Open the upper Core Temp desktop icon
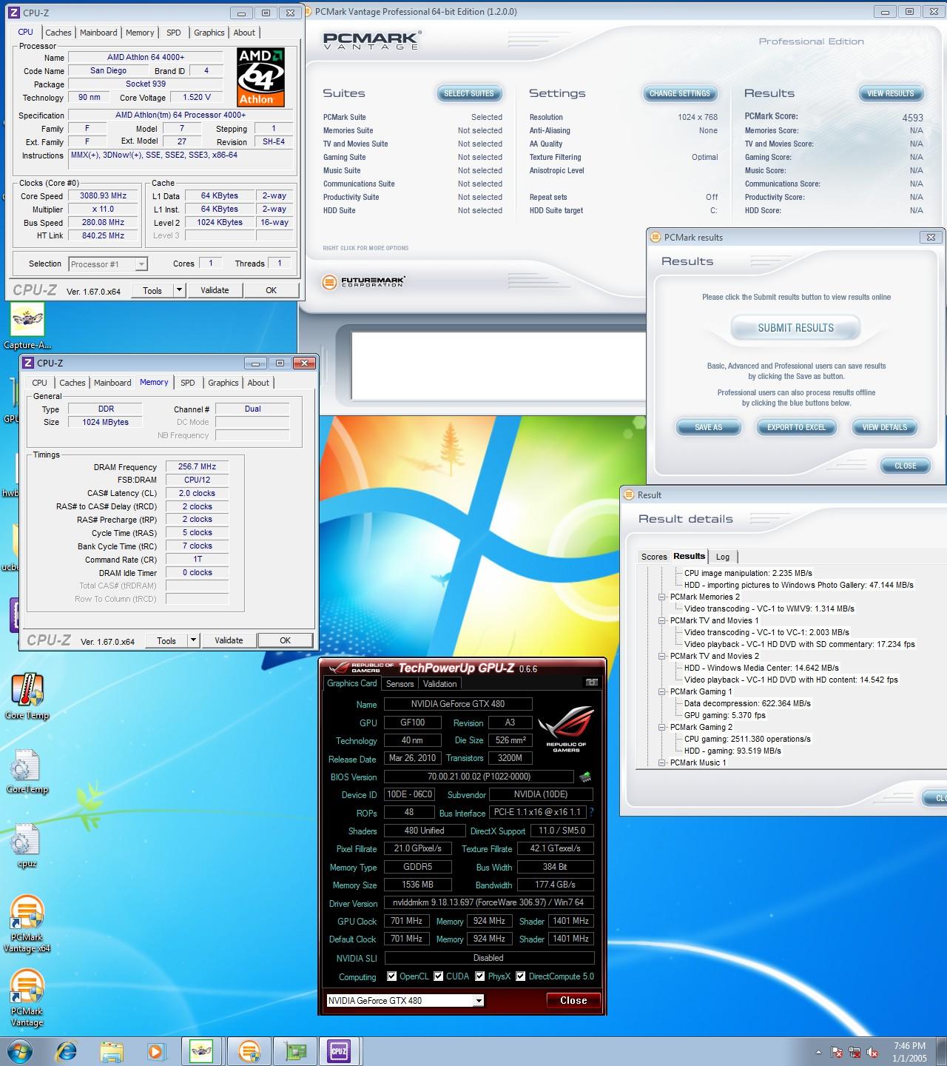947x1066 pixels. (27, 696)
